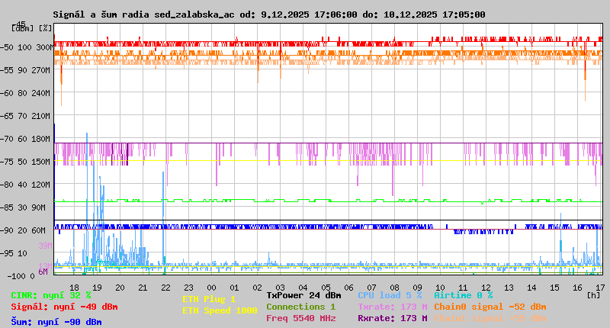610x328 pixels.
Task: Click the '-70 60 180M' y-axis label
Action: (25, 139)
